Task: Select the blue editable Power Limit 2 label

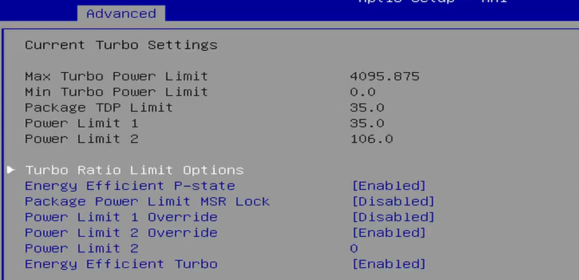Action: pyautogui.click(x=81, y=248)
